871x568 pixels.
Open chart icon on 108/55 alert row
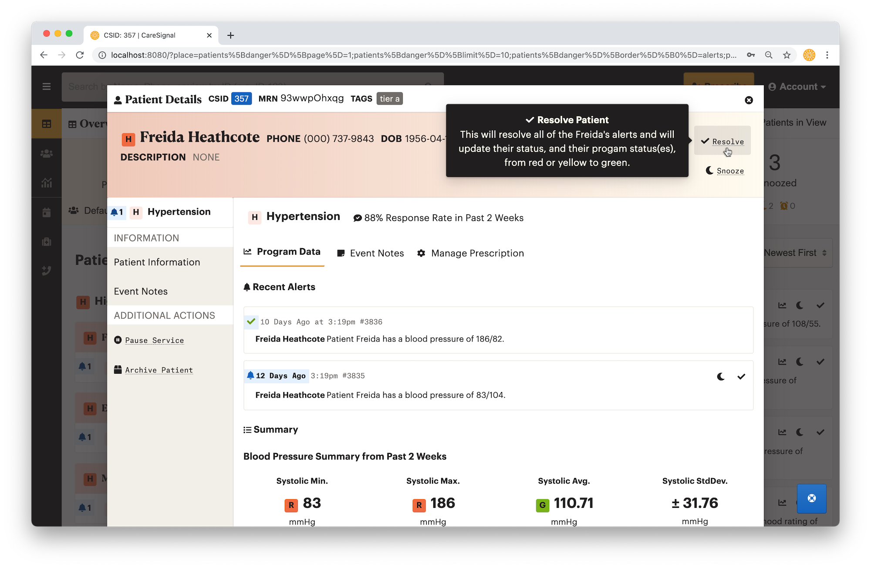[782, 305]
